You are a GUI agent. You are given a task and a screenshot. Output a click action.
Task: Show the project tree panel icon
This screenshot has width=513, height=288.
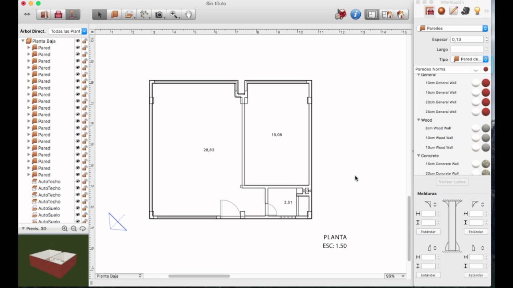tap(73, 14)
